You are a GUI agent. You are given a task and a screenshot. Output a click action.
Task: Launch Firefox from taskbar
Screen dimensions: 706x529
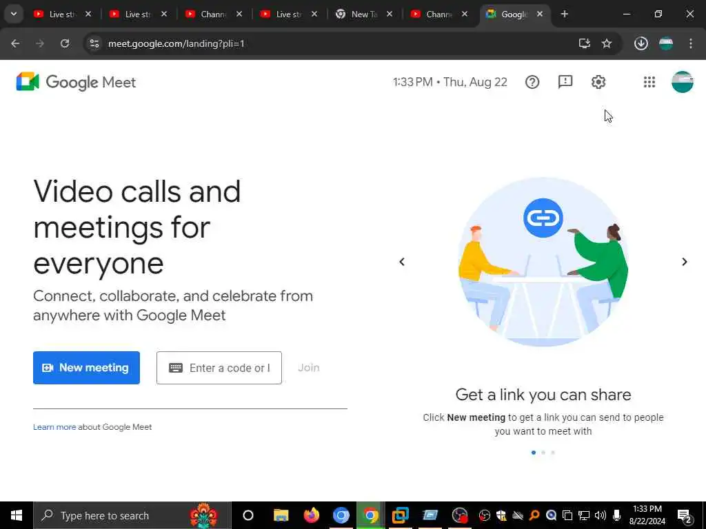tap(311, 515)
